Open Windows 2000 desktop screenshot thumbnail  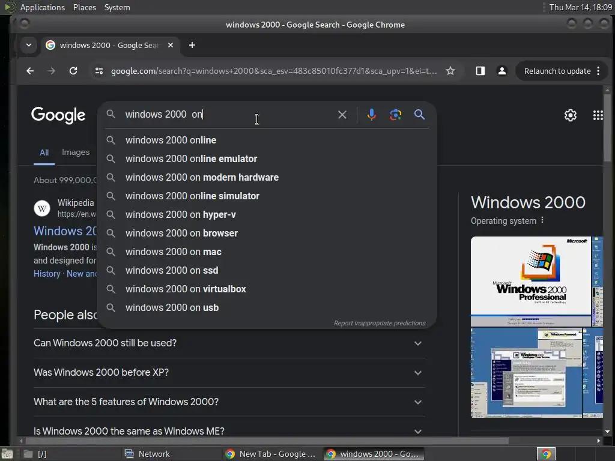click(x=526, y=373)
